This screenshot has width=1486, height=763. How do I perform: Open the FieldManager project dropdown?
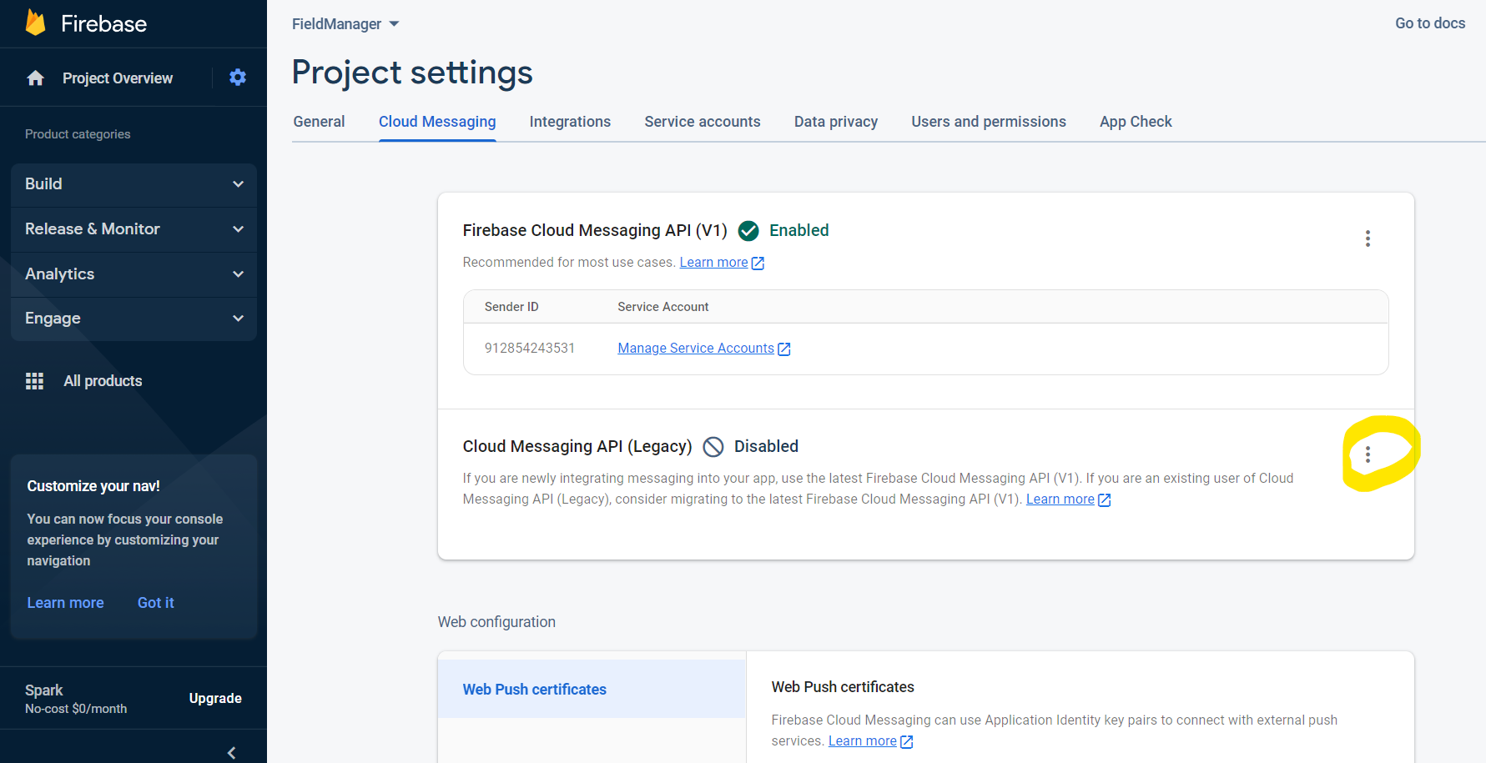(x=345, y=24)
